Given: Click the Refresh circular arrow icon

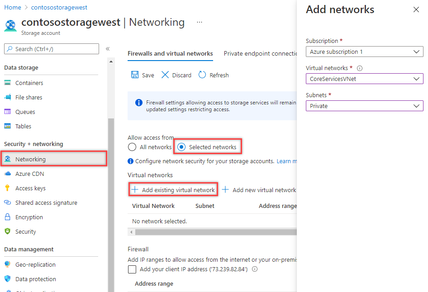Looking at the screenshot, I should [202, 75].
